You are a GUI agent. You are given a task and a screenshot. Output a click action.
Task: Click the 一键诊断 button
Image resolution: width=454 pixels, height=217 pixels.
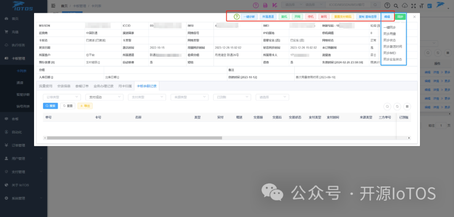coord(249,17)
